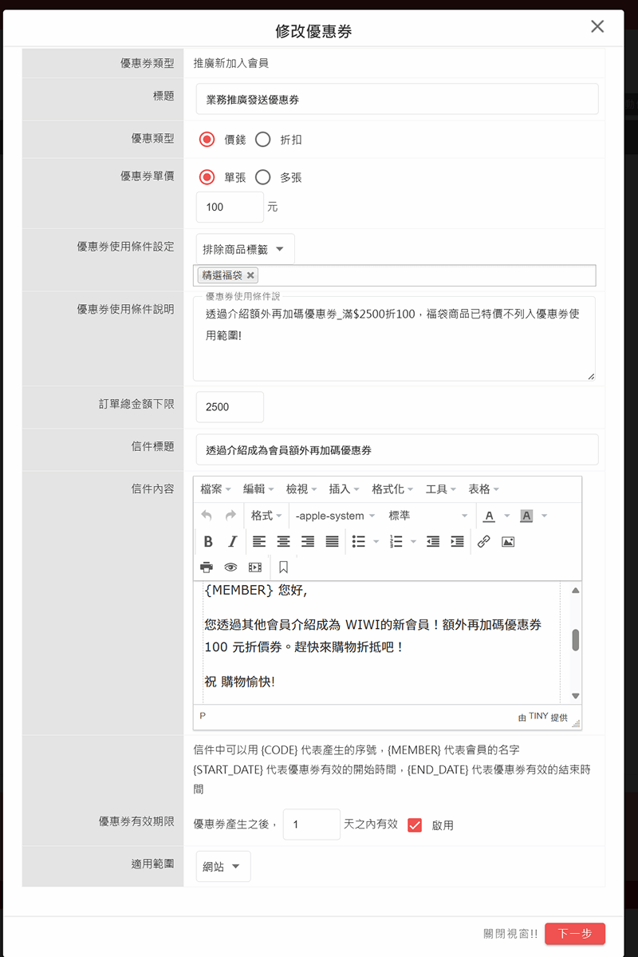
Task: Click 關閉視窗!! link
Action: 510,934
